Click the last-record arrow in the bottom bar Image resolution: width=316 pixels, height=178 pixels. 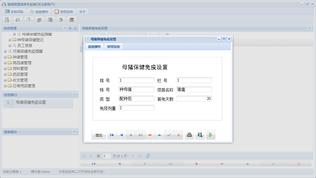pyautogui.click(x=171, y=164)
